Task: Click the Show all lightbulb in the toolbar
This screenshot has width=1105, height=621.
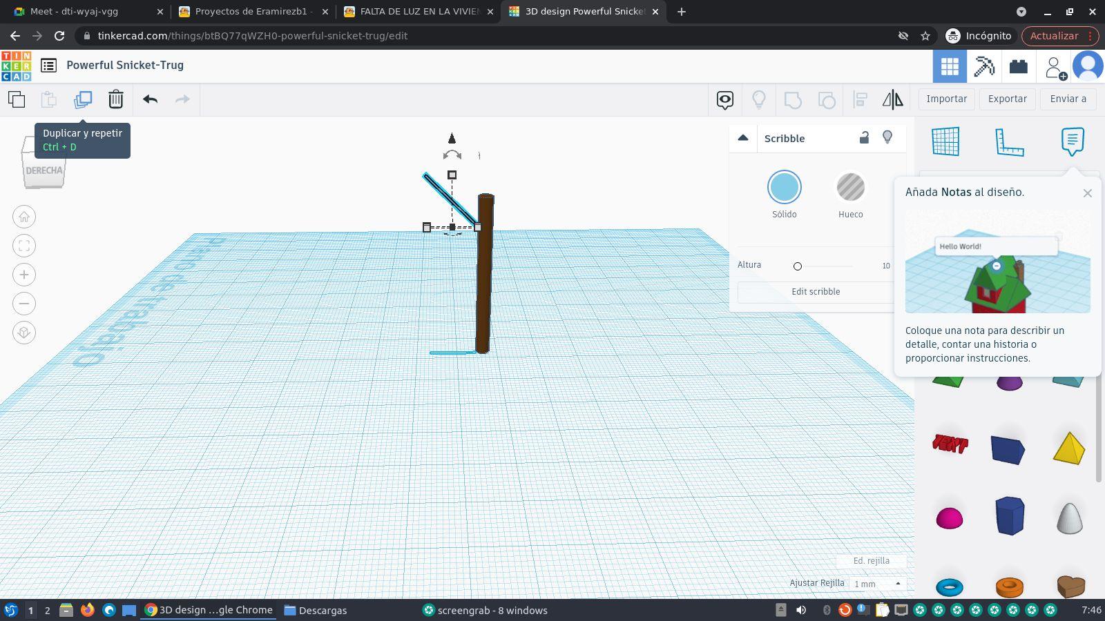Action: (x=759, y=100)
